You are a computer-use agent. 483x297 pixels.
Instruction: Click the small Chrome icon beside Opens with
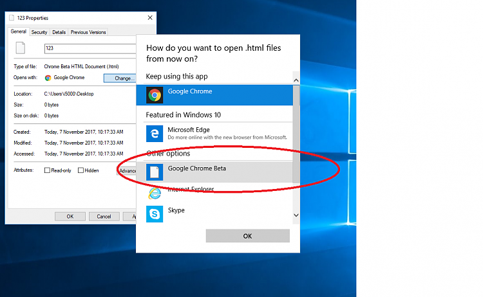pyautogui.click(x=48, y=78)
